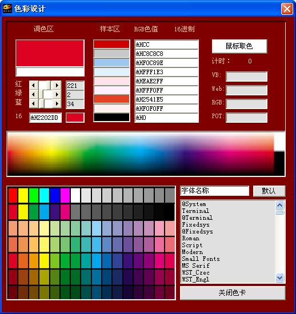
Task: Click the 默认 default font button
Action: coord(269,191)
